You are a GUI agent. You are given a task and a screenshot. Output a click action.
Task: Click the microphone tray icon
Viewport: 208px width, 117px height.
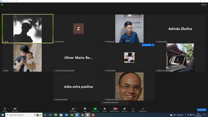[x=191, y=115]
